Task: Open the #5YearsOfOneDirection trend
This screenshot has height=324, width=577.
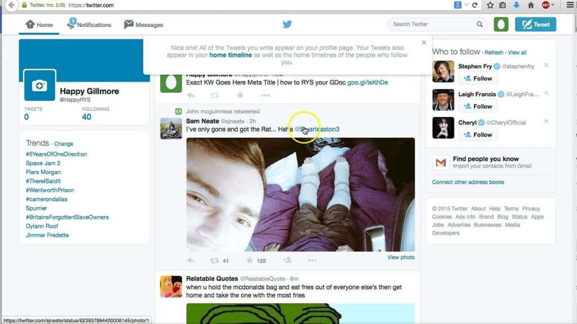Action: pos(56,154)
